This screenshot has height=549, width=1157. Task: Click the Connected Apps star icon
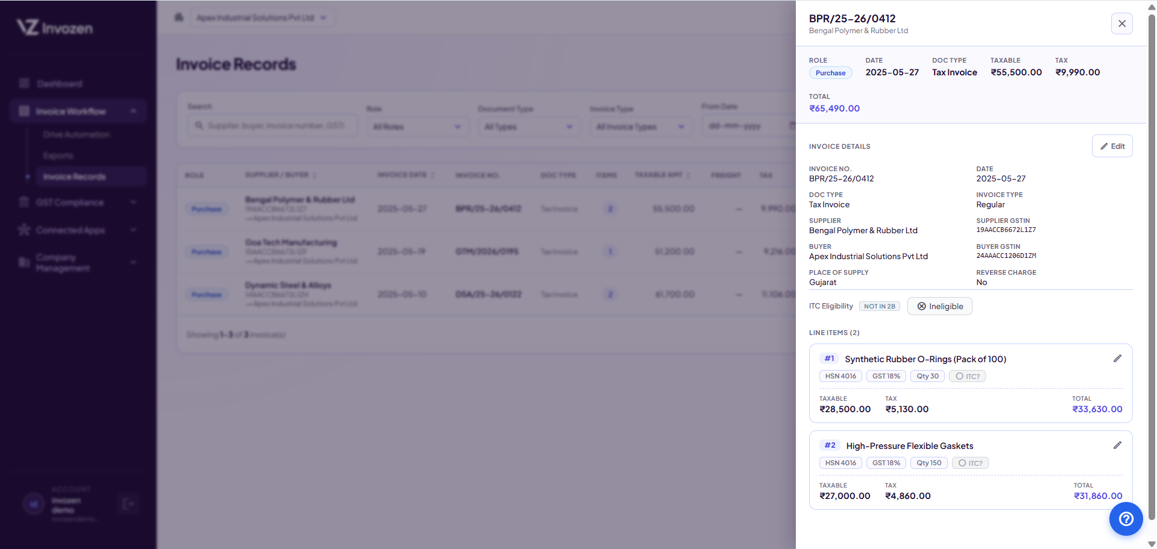point(24,230)
